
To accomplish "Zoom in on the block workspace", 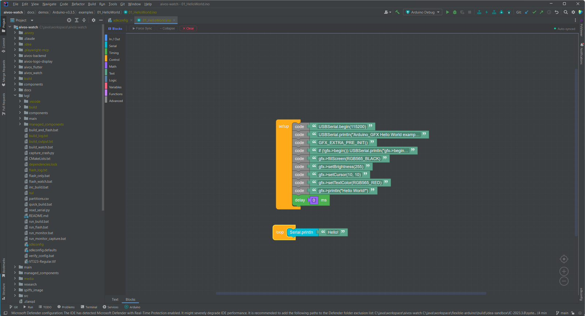I will [x=564, y=271].
